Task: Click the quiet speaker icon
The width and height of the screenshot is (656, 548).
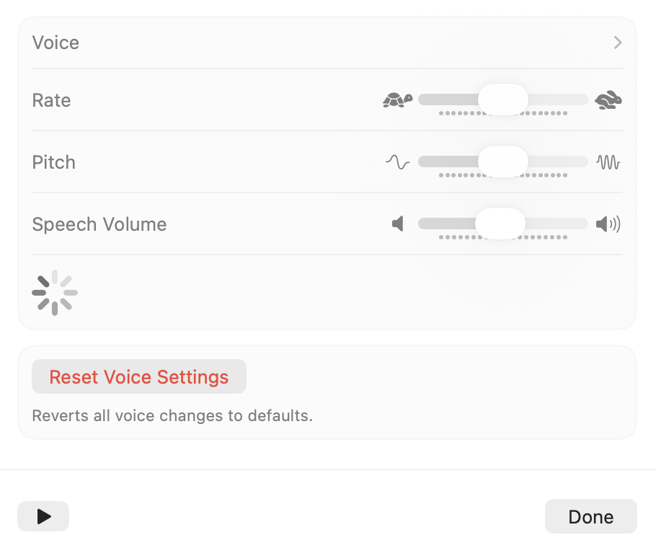Action: coord(397,224)
